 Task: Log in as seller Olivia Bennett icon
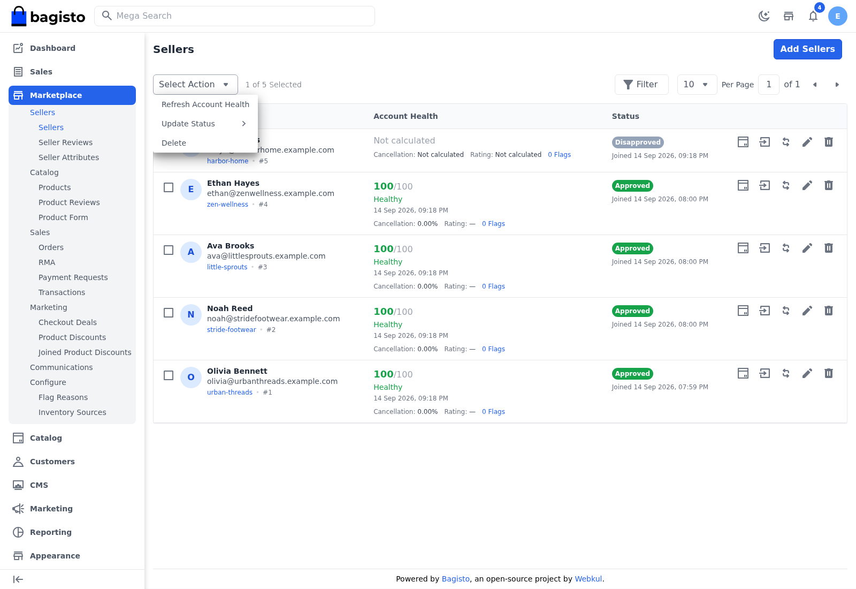point(765,373)
